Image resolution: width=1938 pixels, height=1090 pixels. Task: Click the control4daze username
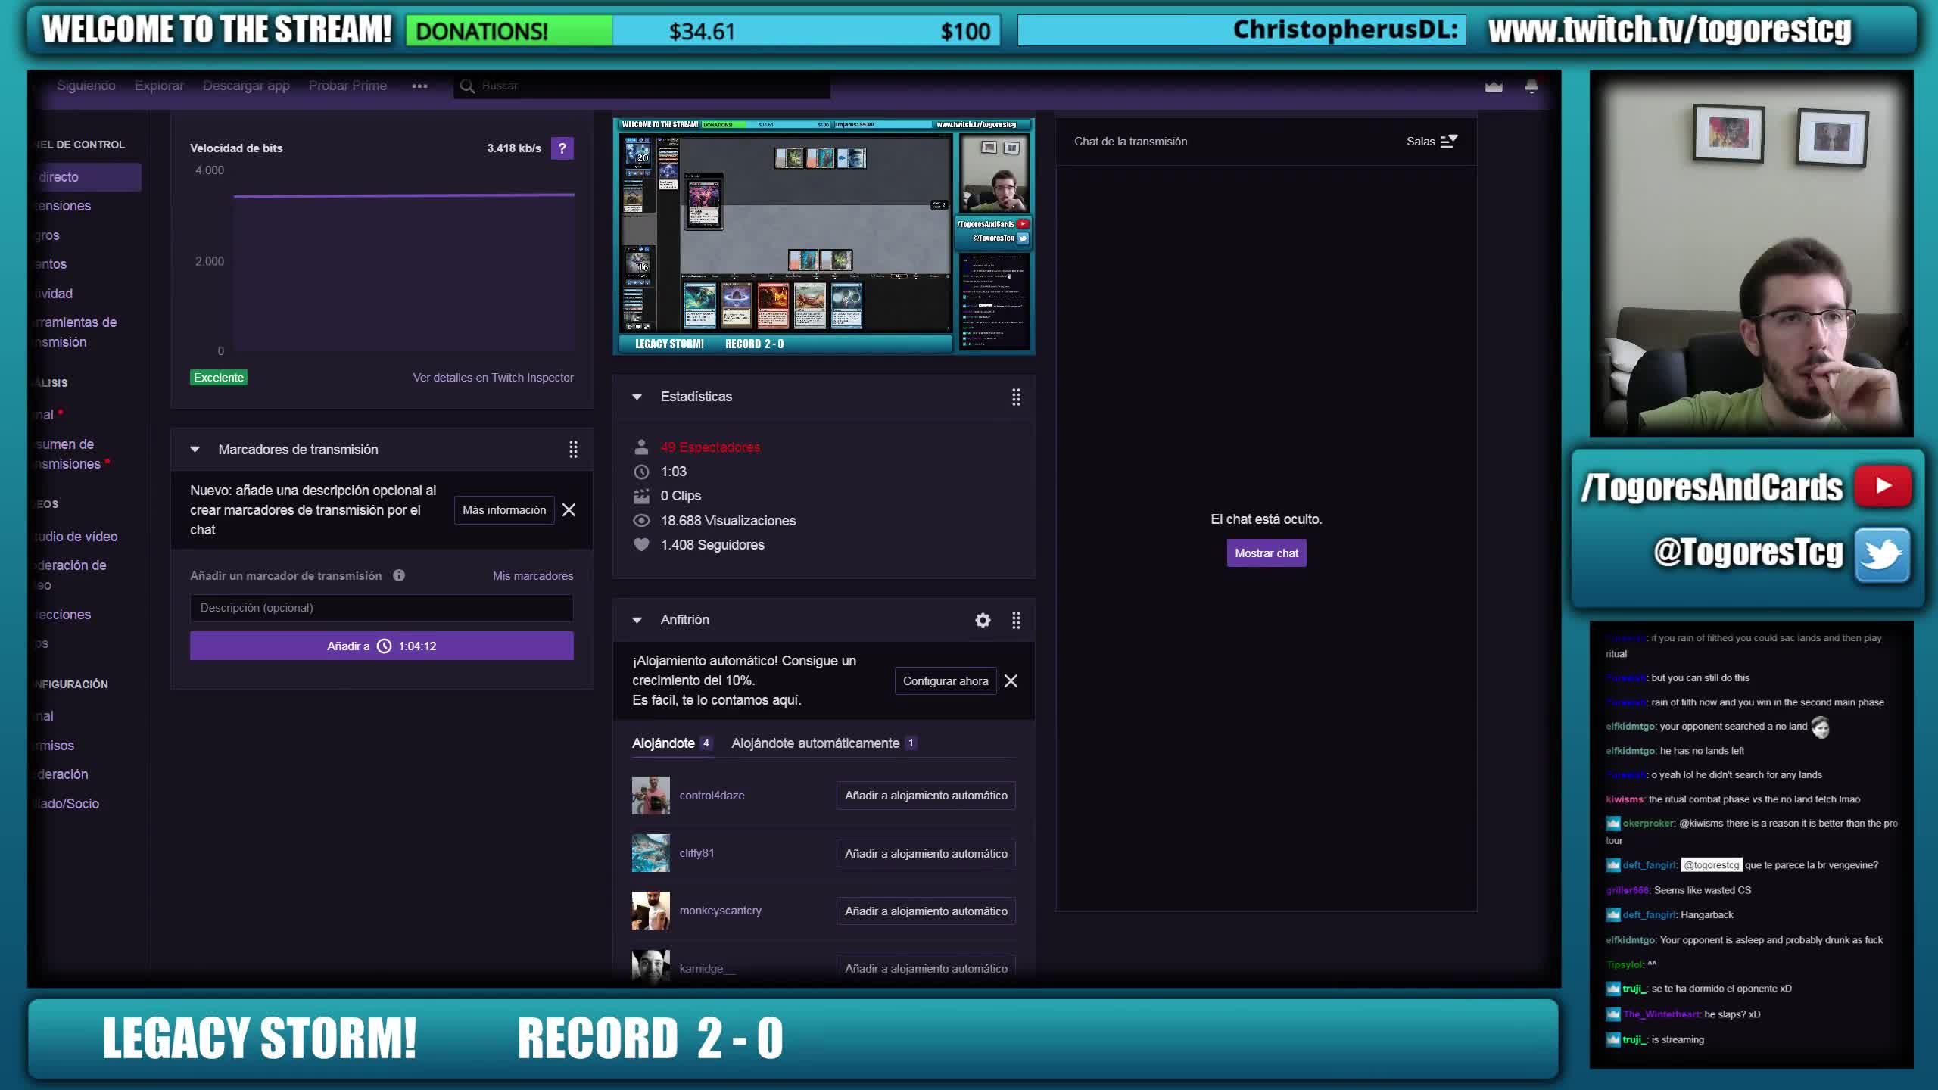pyautogui.click(x=712, y=796)
